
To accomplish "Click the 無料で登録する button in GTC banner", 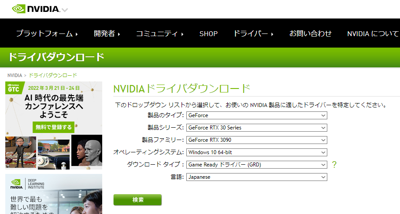I will click(54, 127).
